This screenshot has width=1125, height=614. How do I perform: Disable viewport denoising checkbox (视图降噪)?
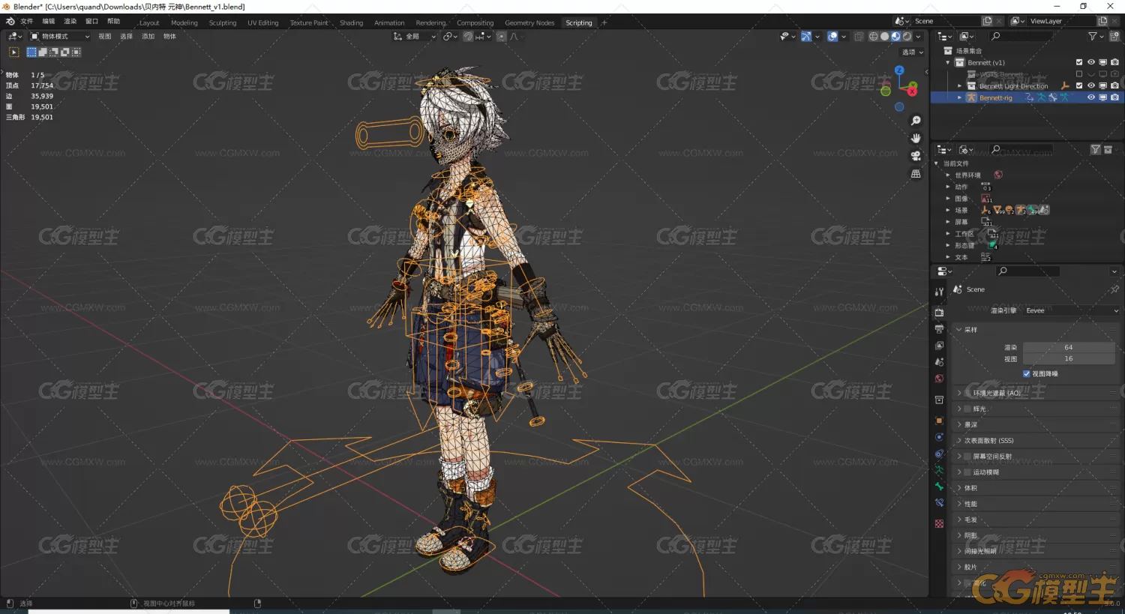tap(1027, 373)
